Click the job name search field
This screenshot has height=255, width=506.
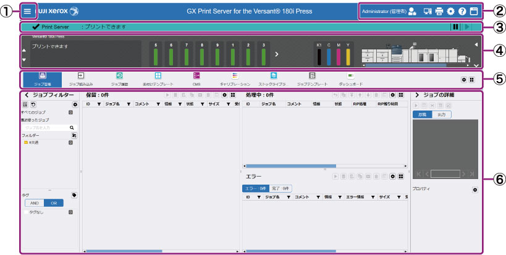coord(45,128)
